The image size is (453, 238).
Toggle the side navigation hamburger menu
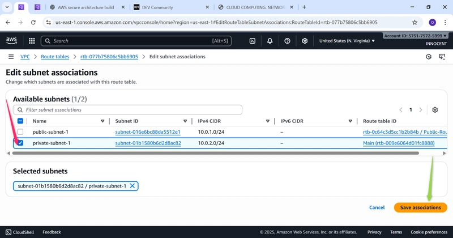click(11, 57)
